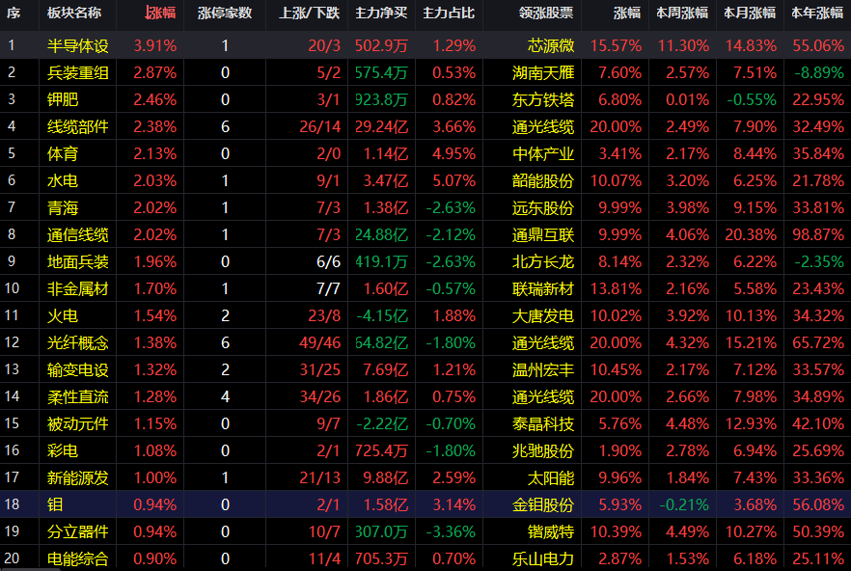
Task: Select the 柔性直流 sector name
Action: coord(77,396)
